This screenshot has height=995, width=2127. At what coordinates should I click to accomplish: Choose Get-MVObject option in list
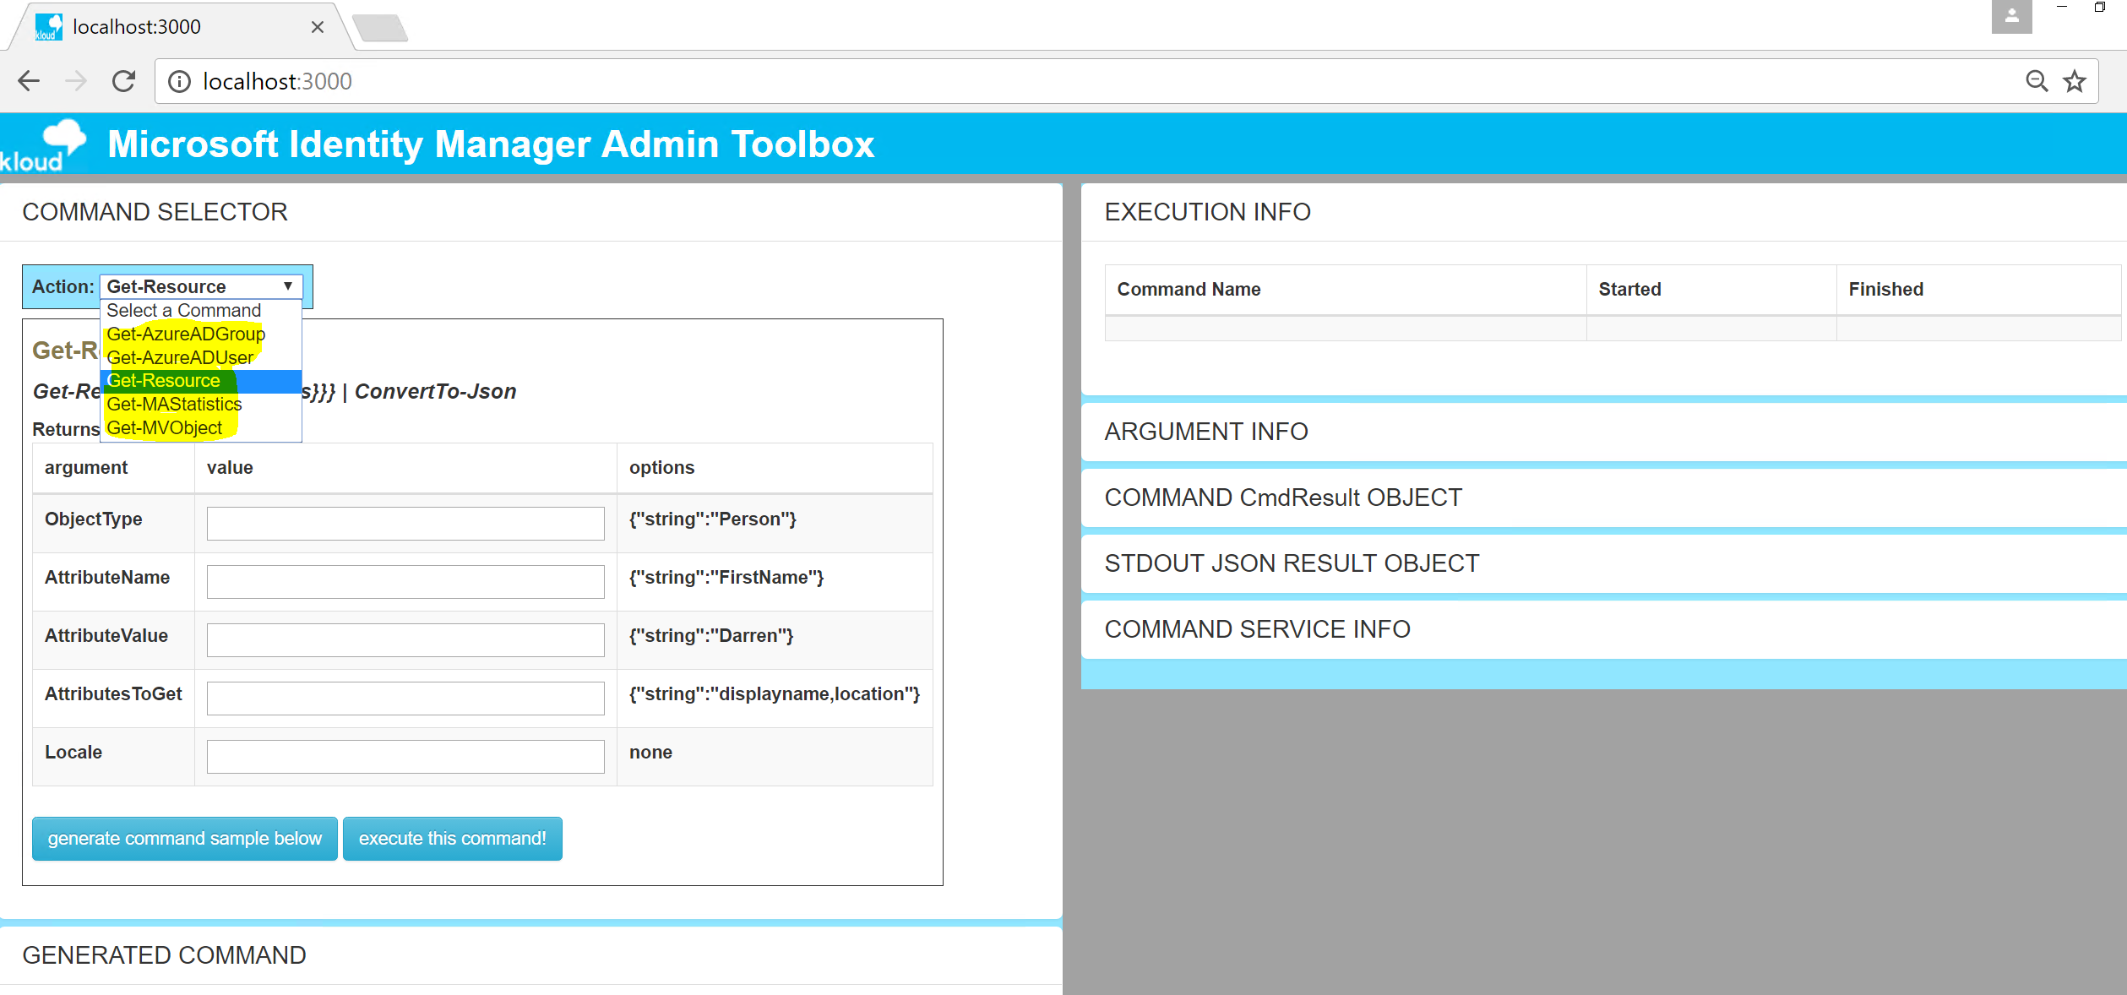tap(165, 427)
